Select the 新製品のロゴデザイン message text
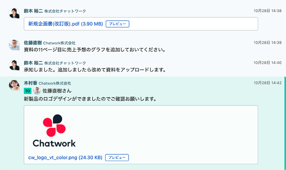Image resolution: width=286 pixels, height=170 pixels. pos(89,98)
